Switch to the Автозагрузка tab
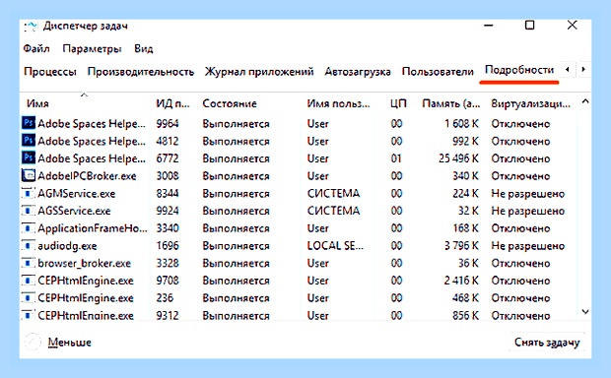 coord(358,72)
